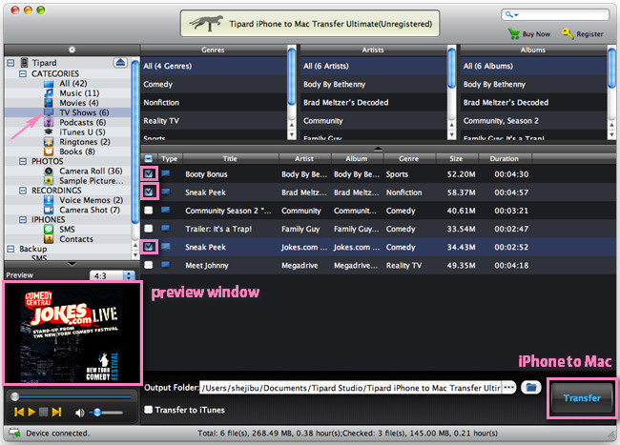This screenshot has width=620, height=445.
Task: Skip to the previous track
Action: coord(18,413)
